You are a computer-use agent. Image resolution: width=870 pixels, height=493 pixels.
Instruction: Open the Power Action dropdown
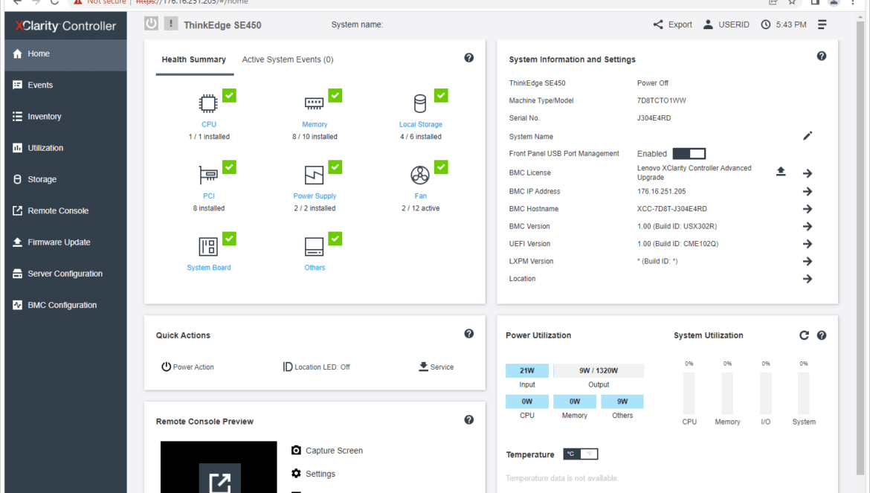pyautogui.click(x=187, y=367)
